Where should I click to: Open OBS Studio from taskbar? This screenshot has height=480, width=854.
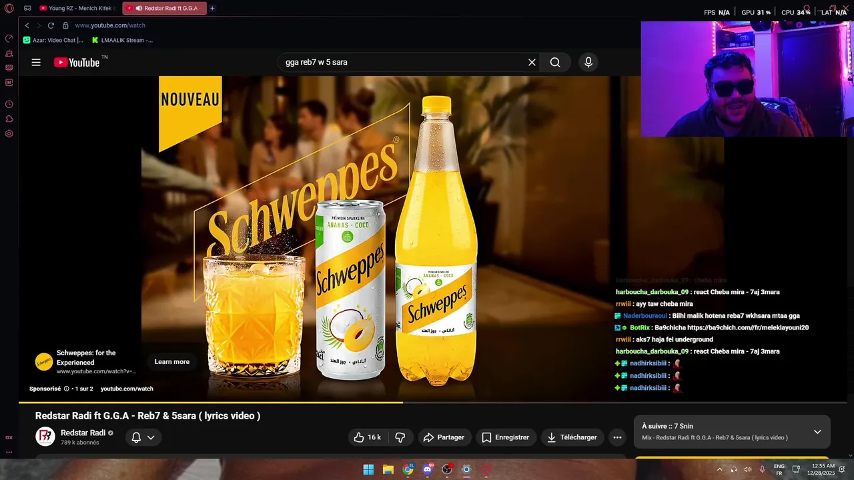pos(447,469)
